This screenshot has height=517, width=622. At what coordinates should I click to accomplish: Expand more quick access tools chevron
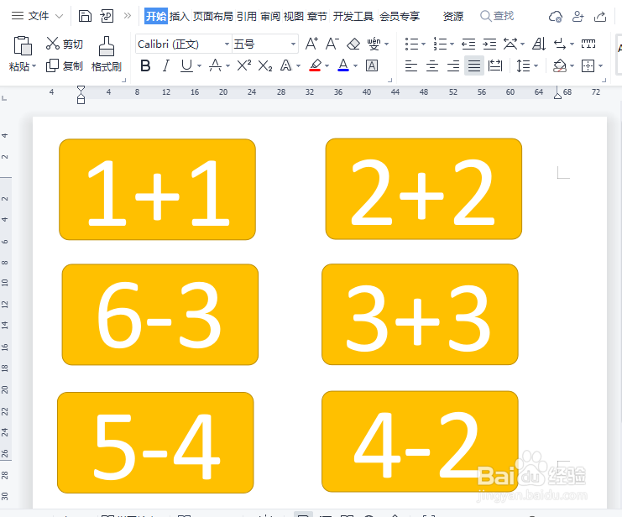click(x=127, y=16)
